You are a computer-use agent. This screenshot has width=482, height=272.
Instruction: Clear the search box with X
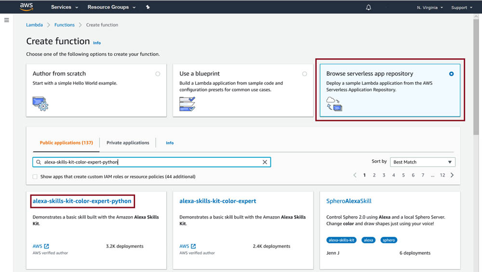[x=265, y=162]
